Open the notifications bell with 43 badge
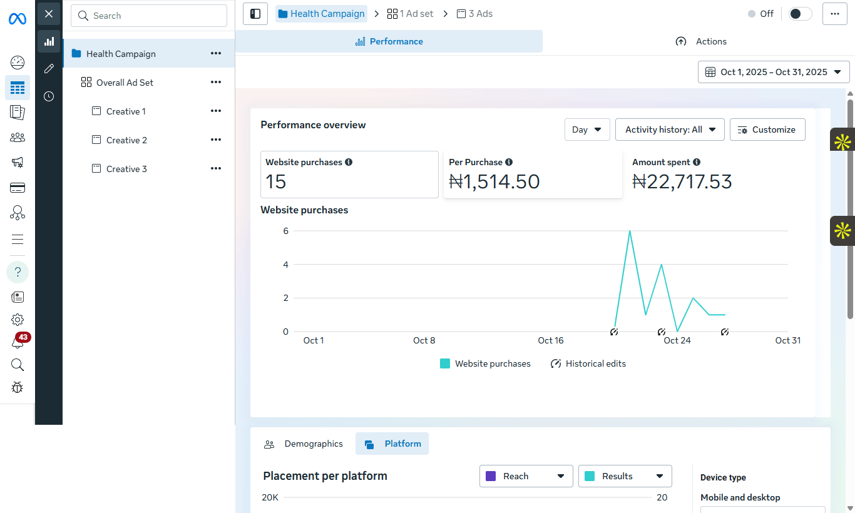The height and width of the screenshot is (513, 855). [x=18, y=342]
